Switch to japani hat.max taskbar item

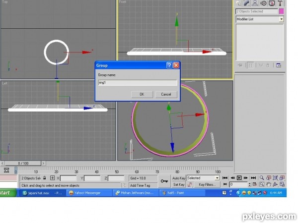click(x=43, y=193)
